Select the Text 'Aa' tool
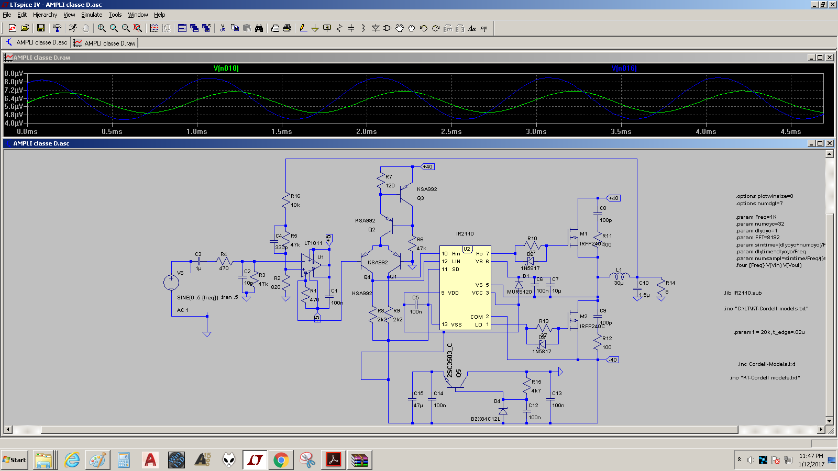Screen dimensions: 838x471 (472, 28)
